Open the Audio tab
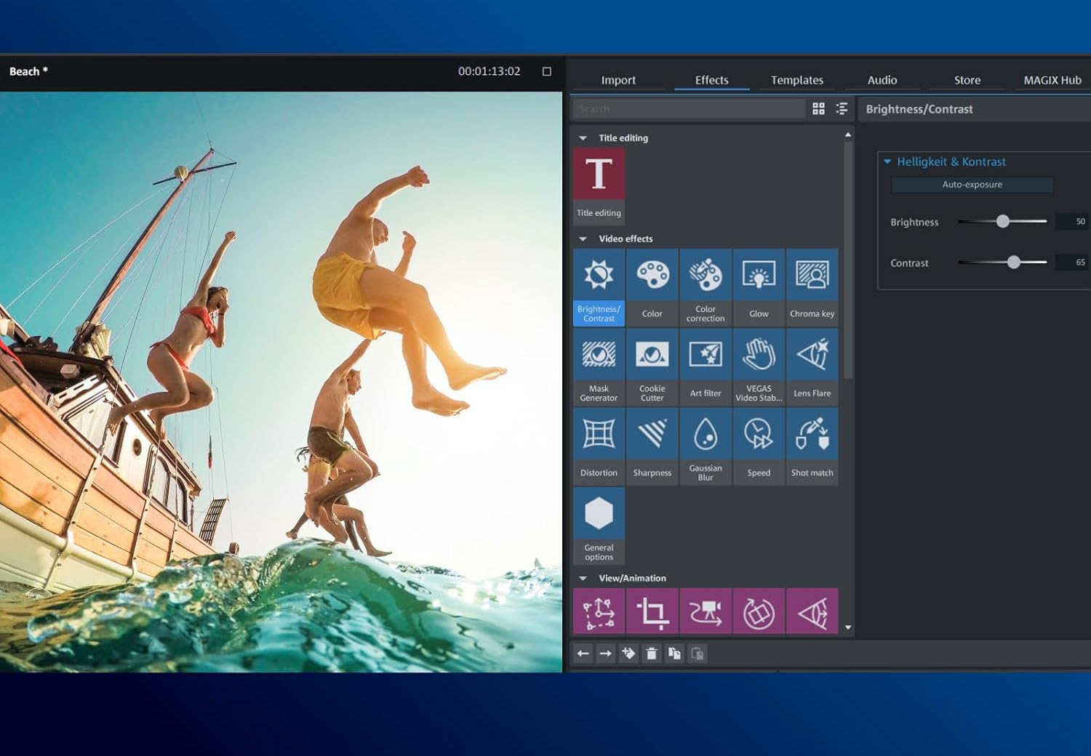 point(882,80)
